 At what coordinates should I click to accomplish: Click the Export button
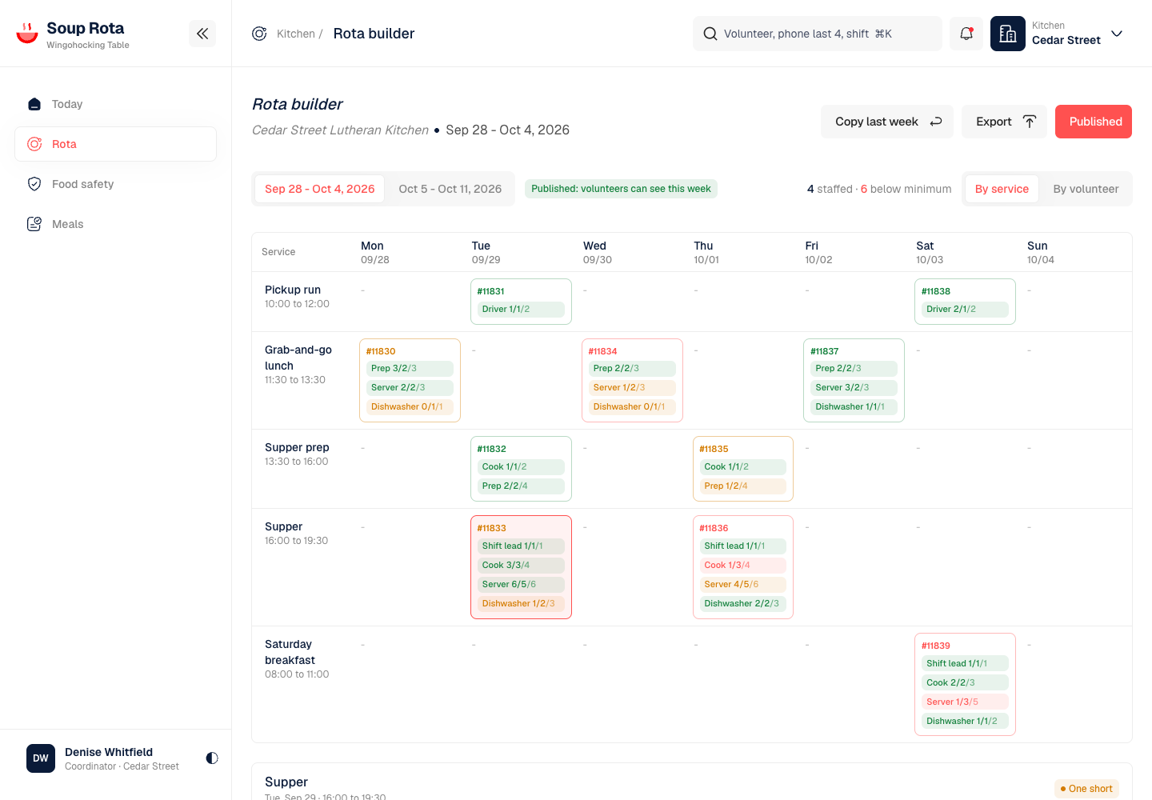[x=1004, y=122]
